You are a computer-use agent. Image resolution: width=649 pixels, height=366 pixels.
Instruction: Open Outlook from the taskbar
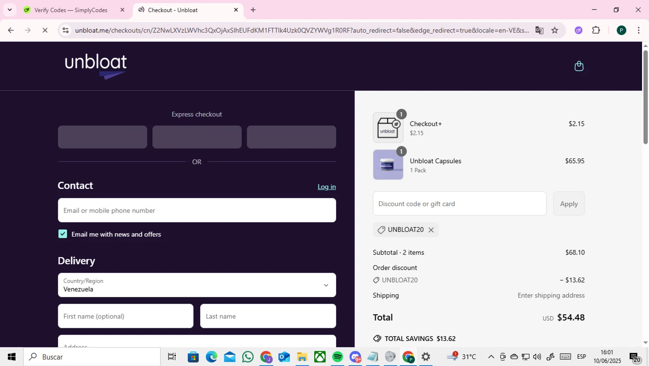click(284, 357)
